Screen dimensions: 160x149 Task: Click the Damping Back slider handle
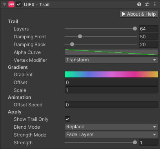(x=72, y=44)
